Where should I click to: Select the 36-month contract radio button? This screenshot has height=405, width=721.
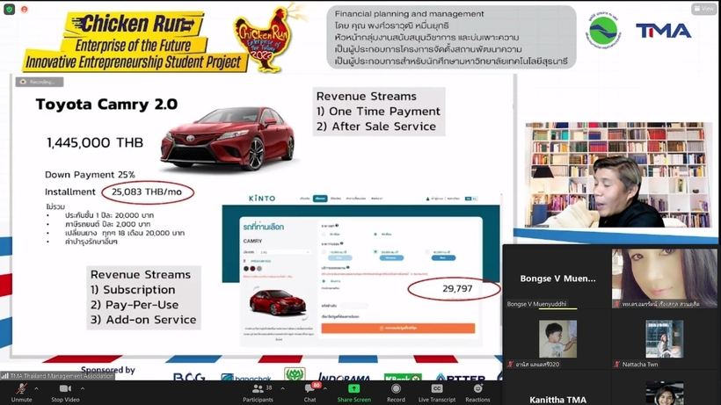(324, 235)
